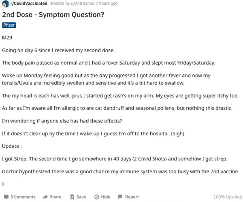Open the "2nd Dose - Symptom Question?" title
The height and width of the screenshot is (202, 243).
coord(53,15)
